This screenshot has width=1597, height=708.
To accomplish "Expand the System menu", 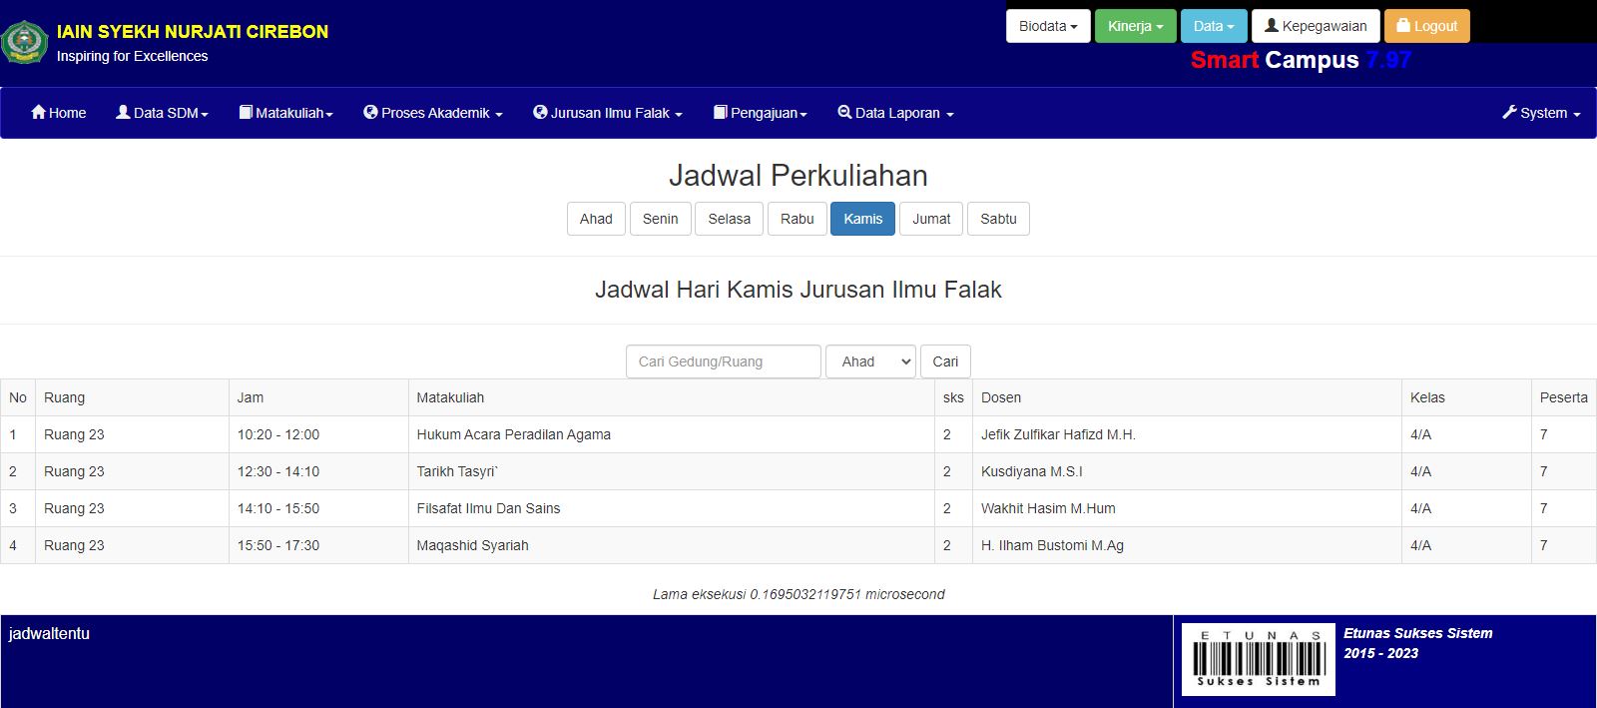I will pos(1541,113).
